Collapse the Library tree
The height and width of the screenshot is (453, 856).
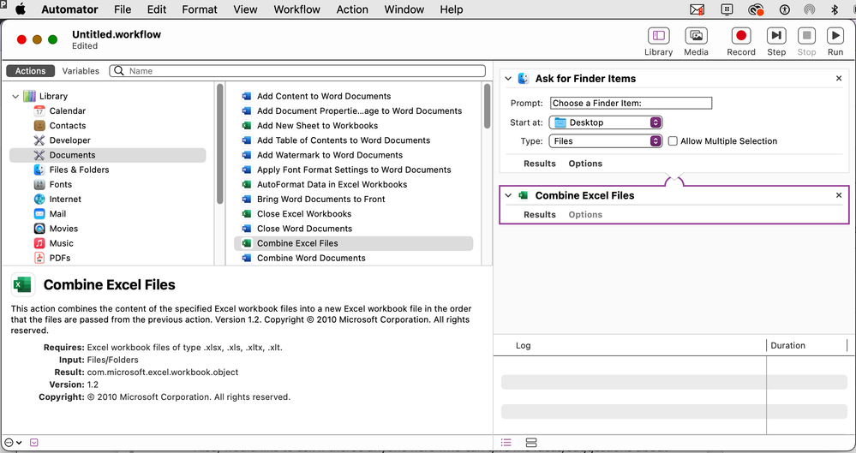[x=15, y=96]
